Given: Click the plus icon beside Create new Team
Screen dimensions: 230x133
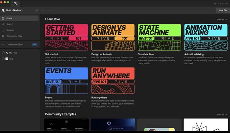Looking at the screenshot, I should click(3, 45).
